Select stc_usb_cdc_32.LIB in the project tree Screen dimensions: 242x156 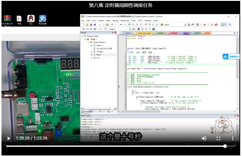coord(104,48)
